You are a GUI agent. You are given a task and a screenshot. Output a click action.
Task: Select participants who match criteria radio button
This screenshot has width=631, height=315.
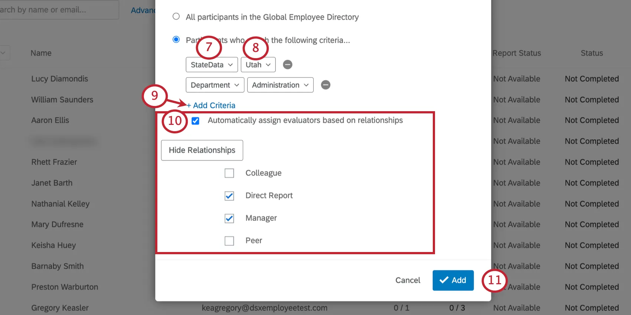(176, 39)
